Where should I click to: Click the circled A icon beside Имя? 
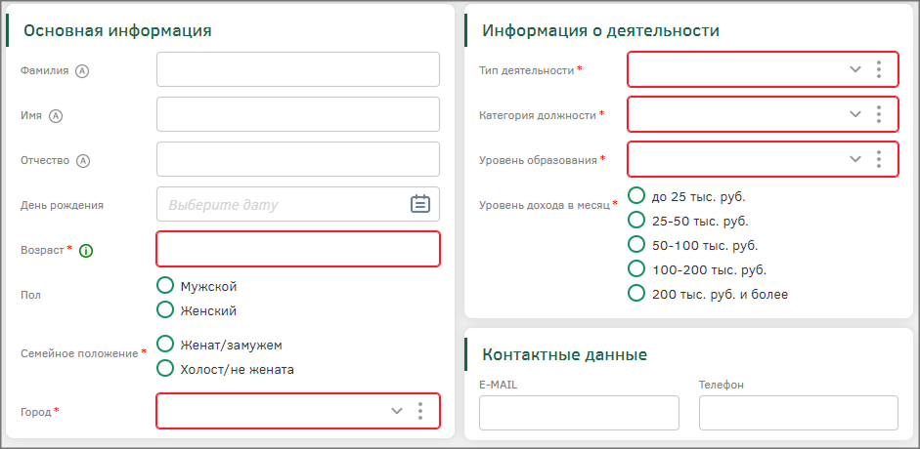pyautogui.click(x=56, y=115)
